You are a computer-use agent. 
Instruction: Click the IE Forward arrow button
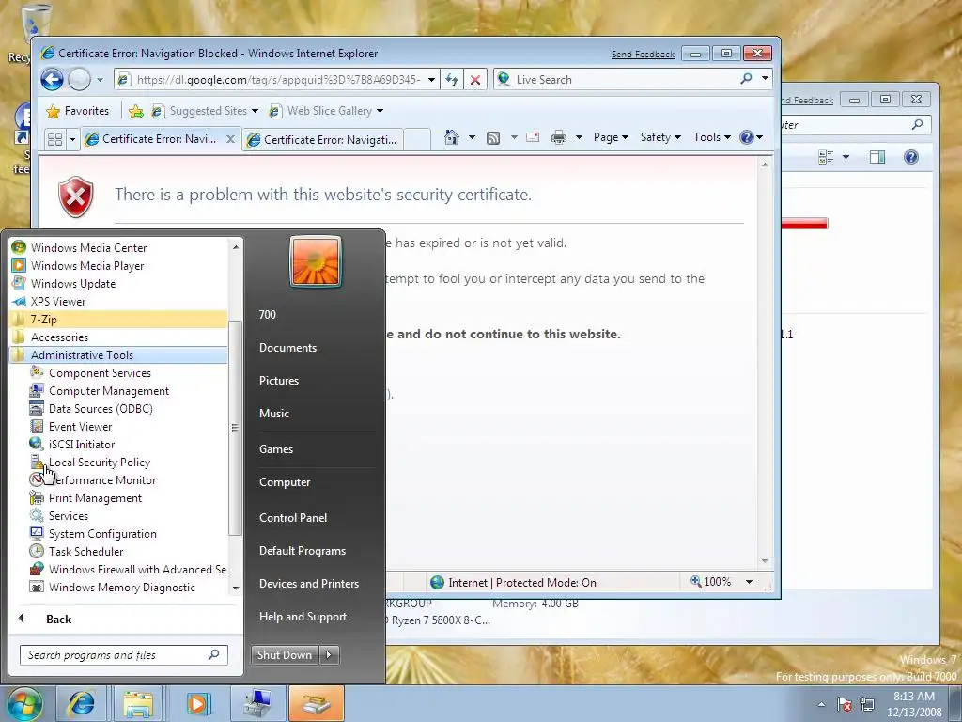point(79,79)
